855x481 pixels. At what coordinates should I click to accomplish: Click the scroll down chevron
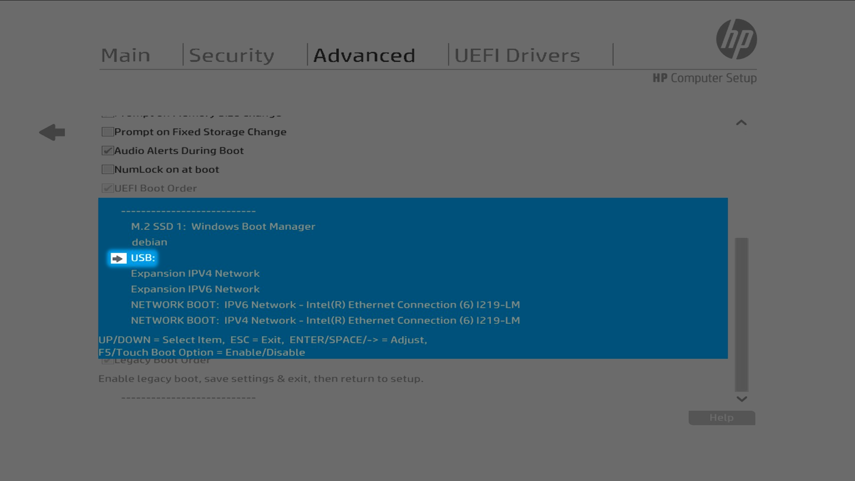(x=741, y=399)
